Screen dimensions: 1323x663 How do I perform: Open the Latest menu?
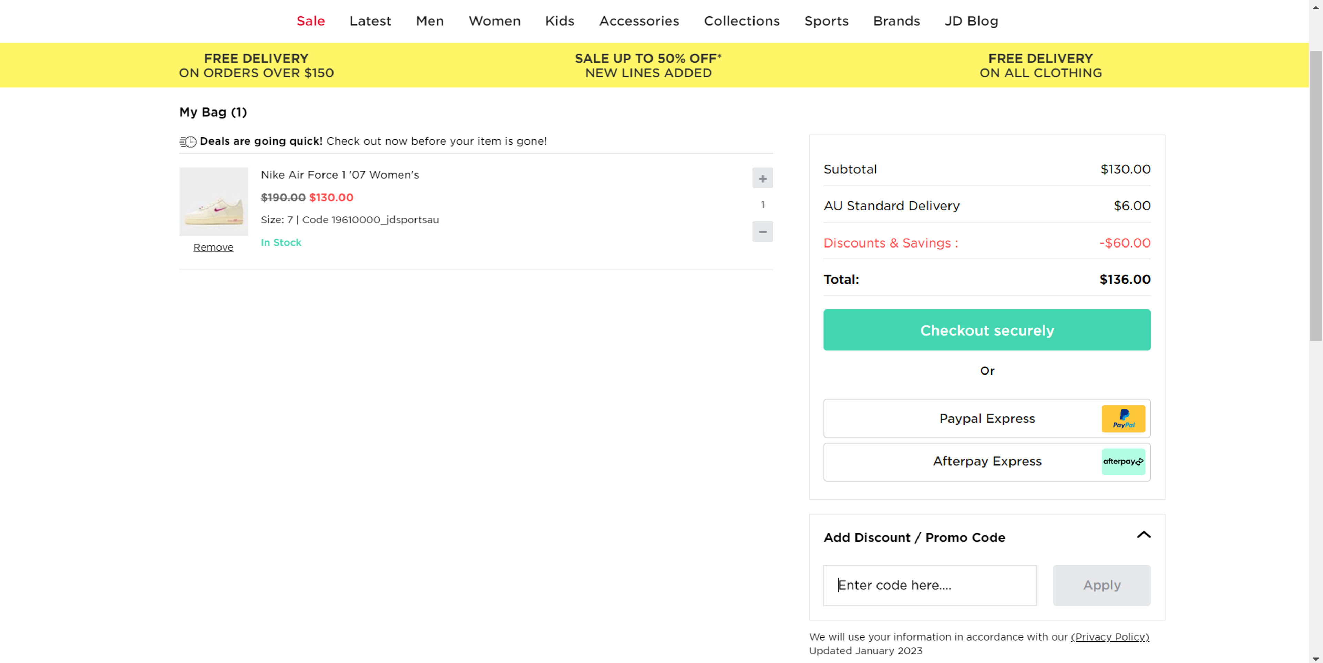370,21
